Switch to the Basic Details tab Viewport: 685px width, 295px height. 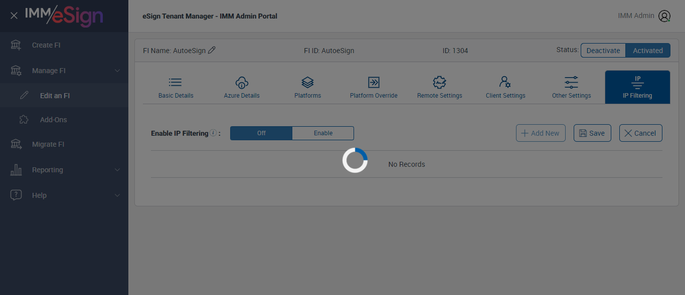pos(176,87)
